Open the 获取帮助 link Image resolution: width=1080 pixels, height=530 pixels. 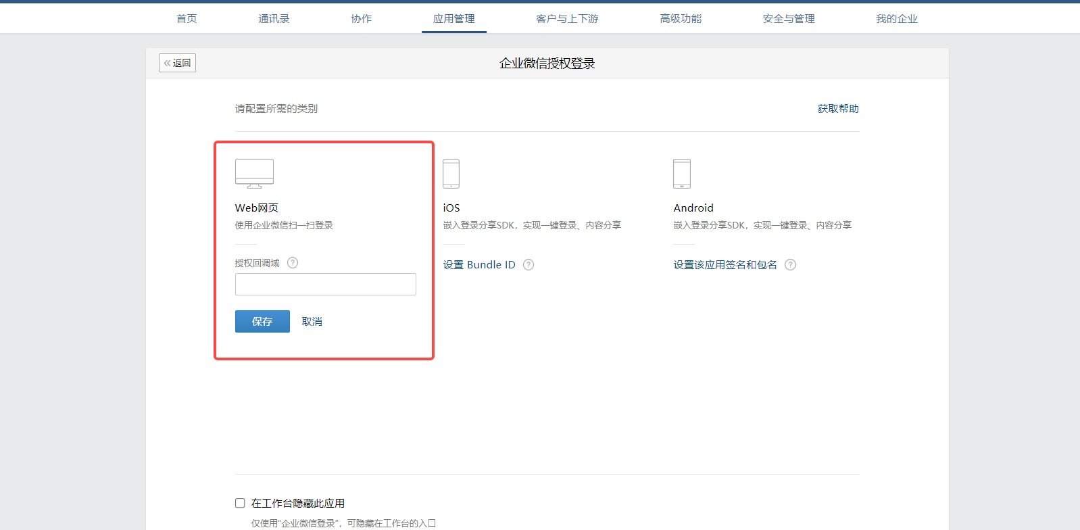(838, 109)
